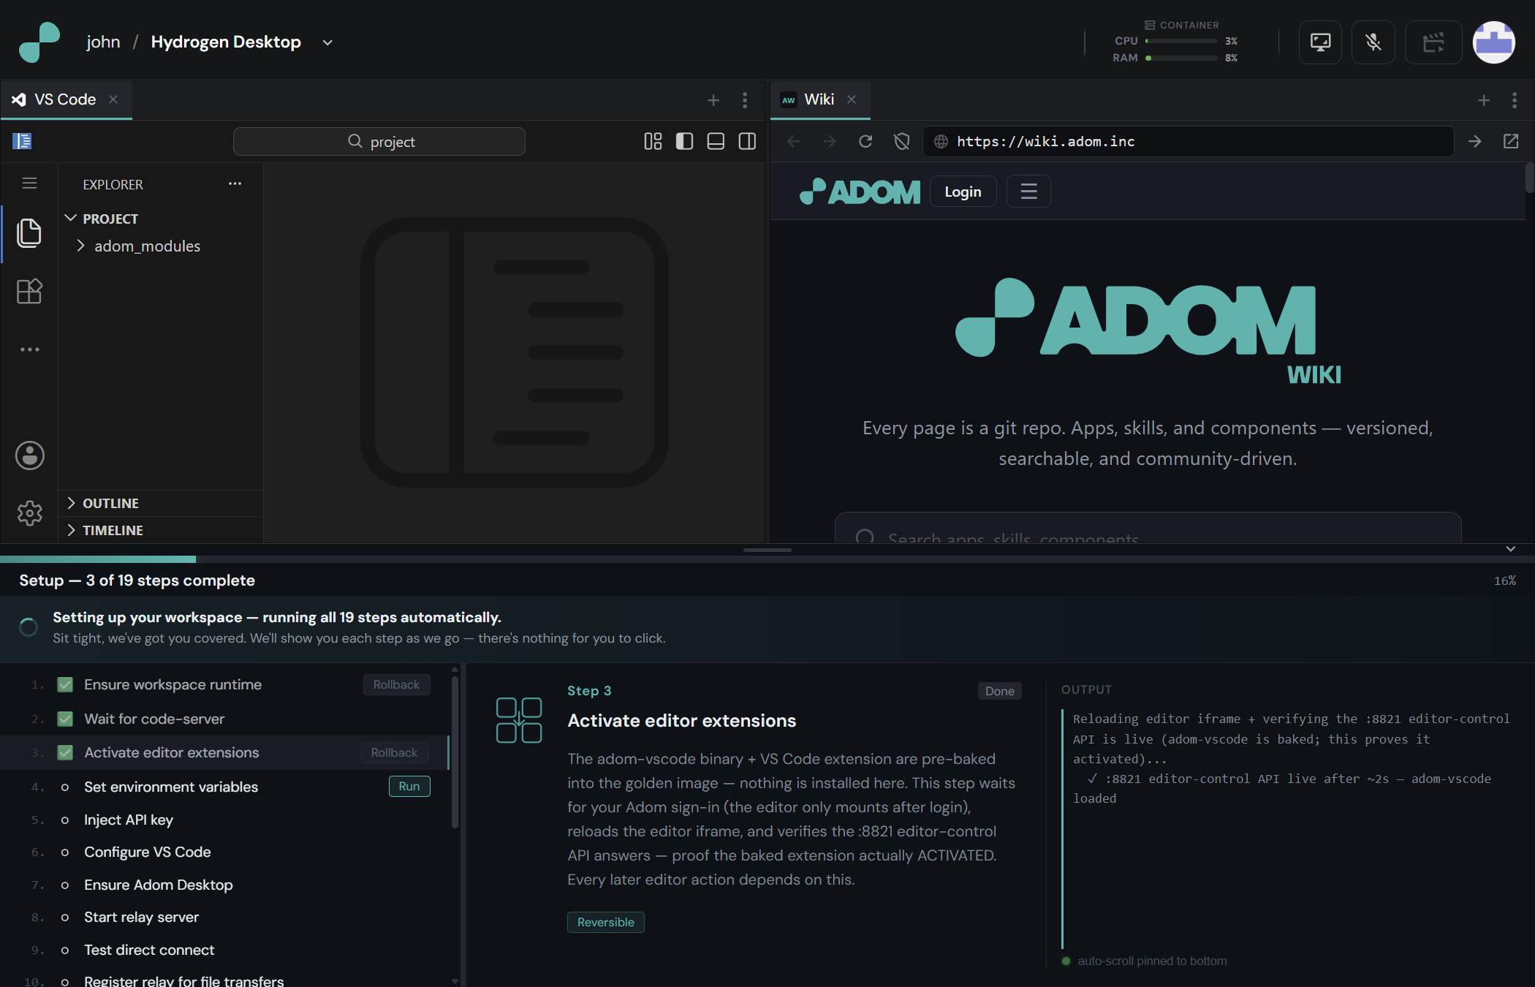Open the VS Code pane kebab menu
This screenshot has height=987, width=1535.
745,100
